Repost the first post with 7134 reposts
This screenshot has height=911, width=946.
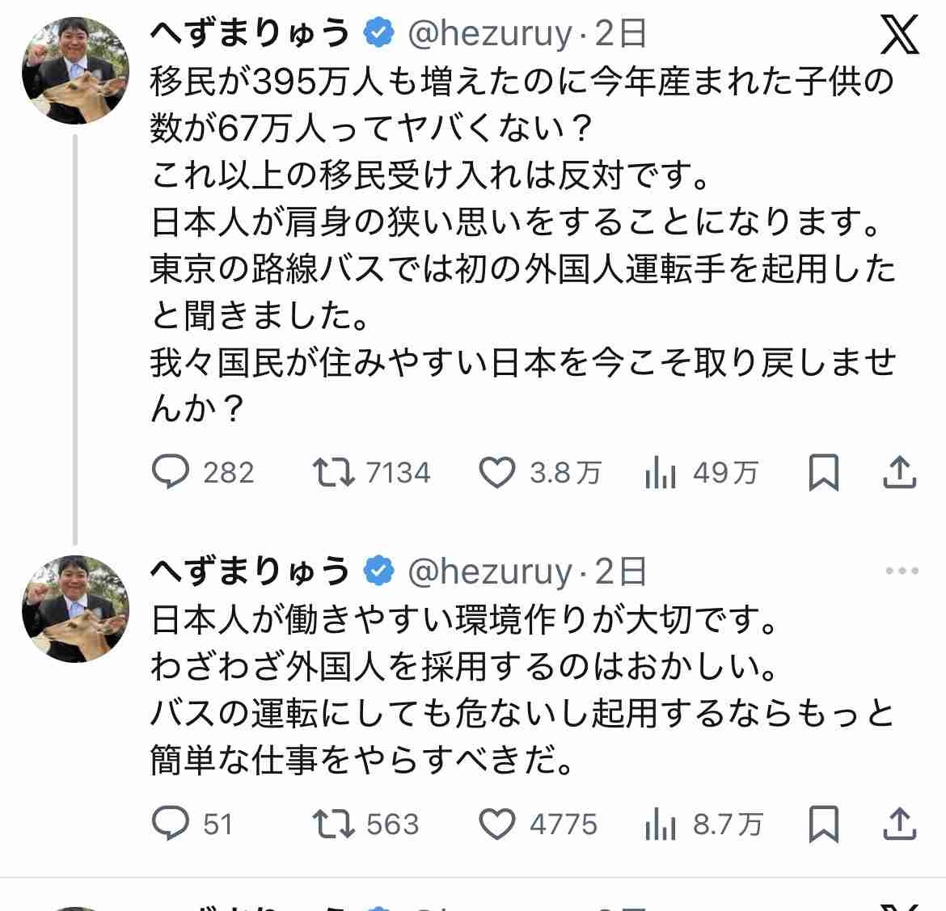pos(334,472)
